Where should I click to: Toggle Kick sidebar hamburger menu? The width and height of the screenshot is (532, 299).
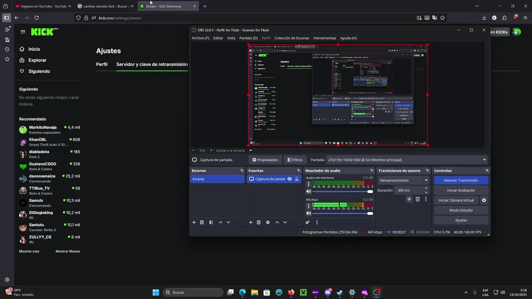[x=23, y=32]
